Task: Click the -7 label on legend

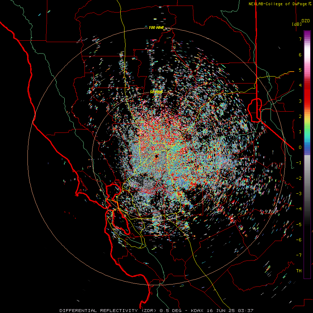Action: click(299, 255)
